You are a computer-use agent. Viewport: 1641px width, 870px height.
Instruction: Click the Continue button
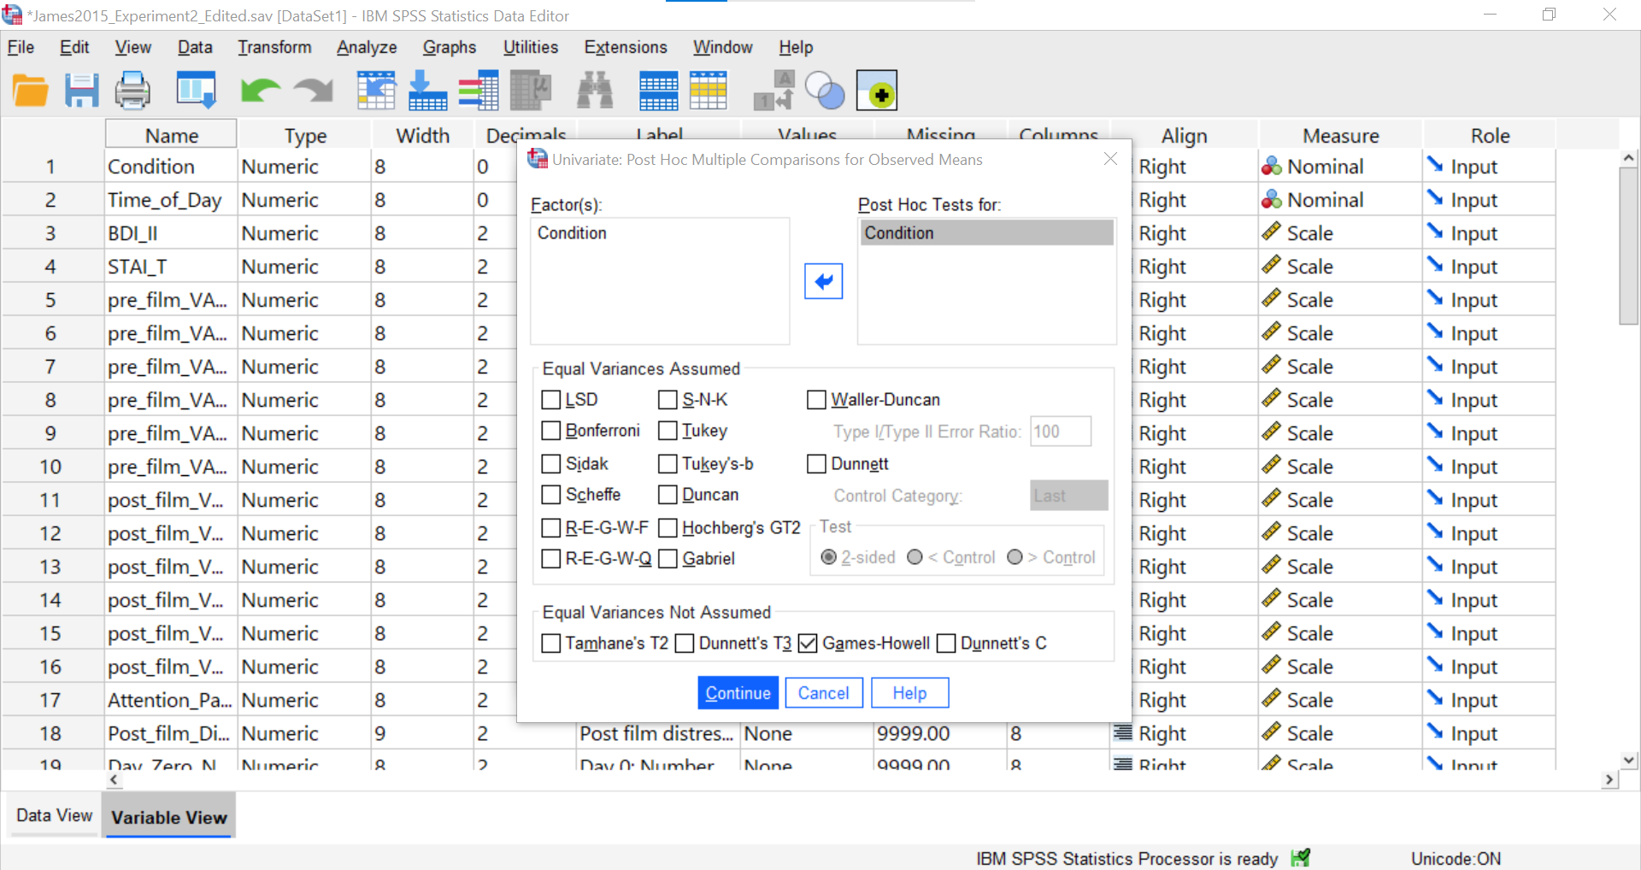tap(738, 693)
